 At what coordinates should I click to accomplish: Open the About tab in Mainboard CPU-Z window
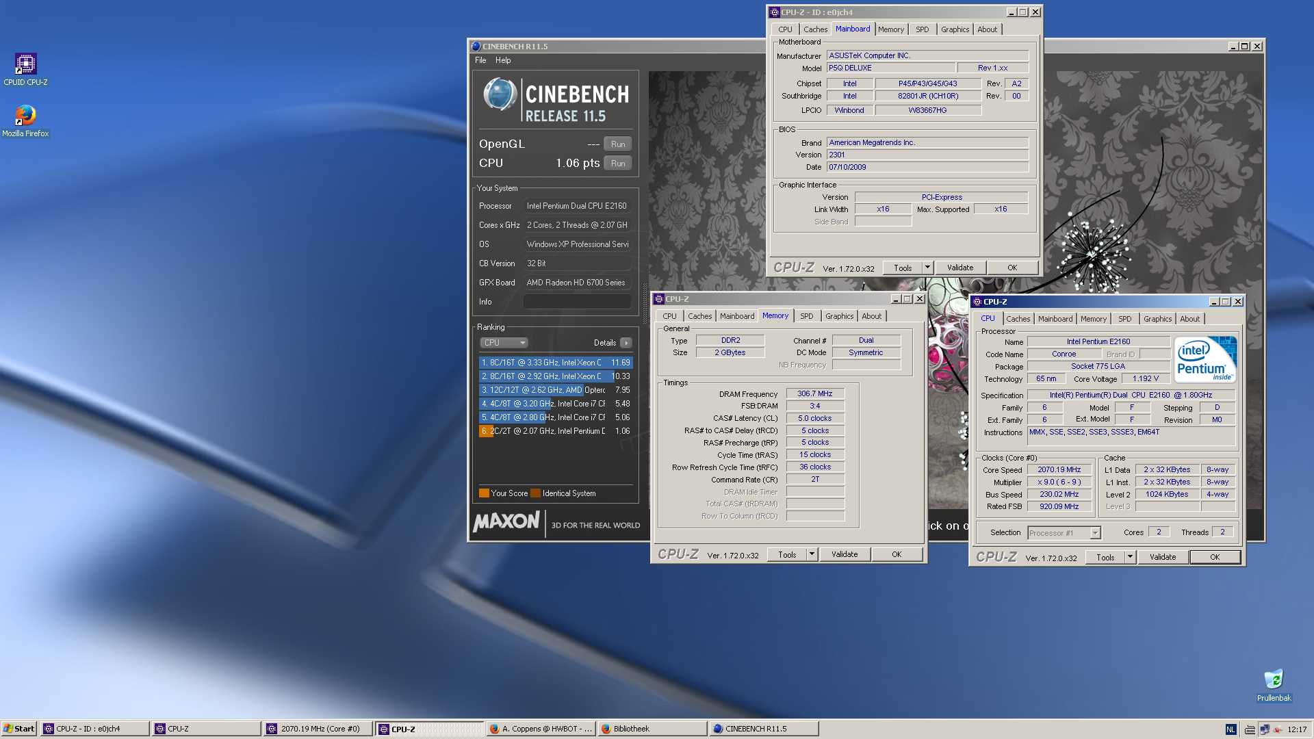click(987, 29)
